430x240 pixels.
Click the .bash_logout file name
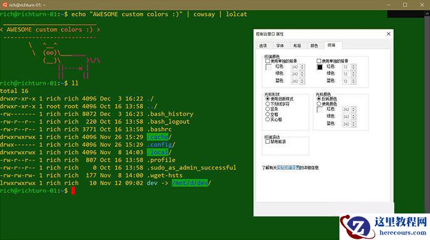[x=168, y=122]
